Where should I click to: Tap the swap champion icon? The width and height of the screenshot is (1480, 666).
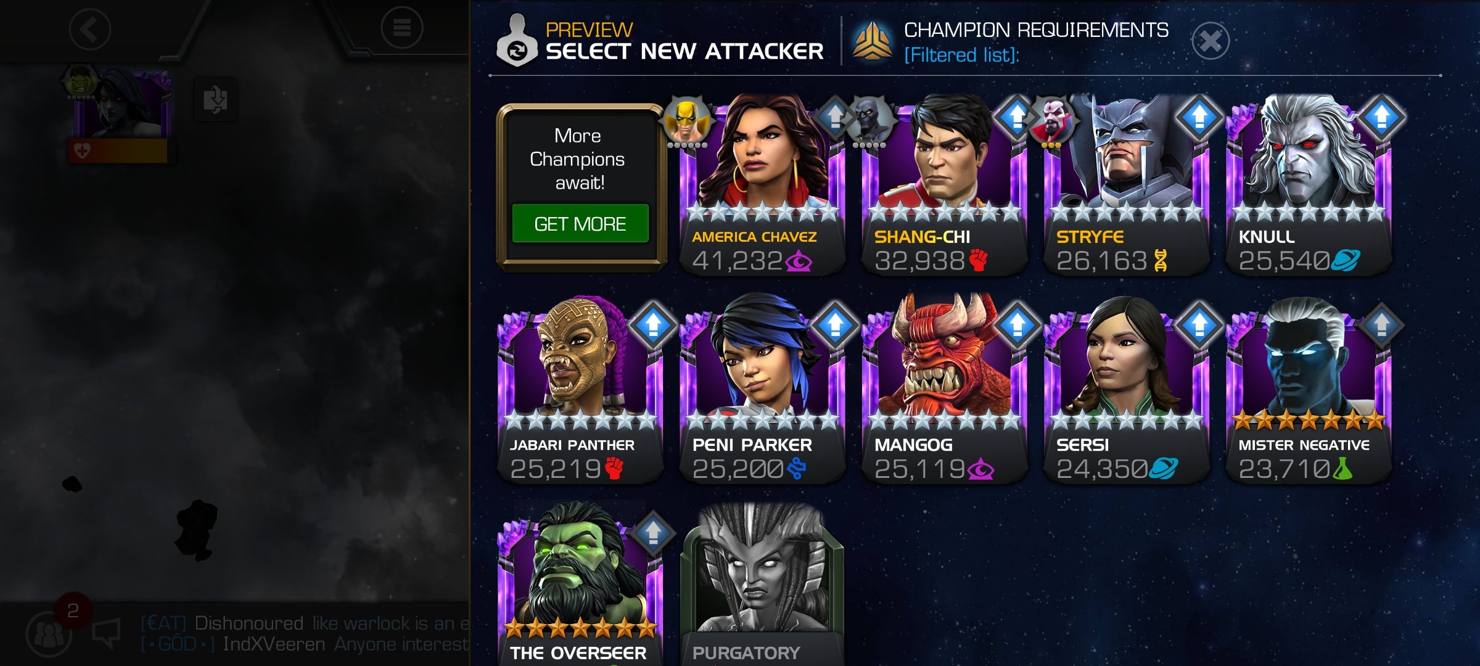[215, 99]
